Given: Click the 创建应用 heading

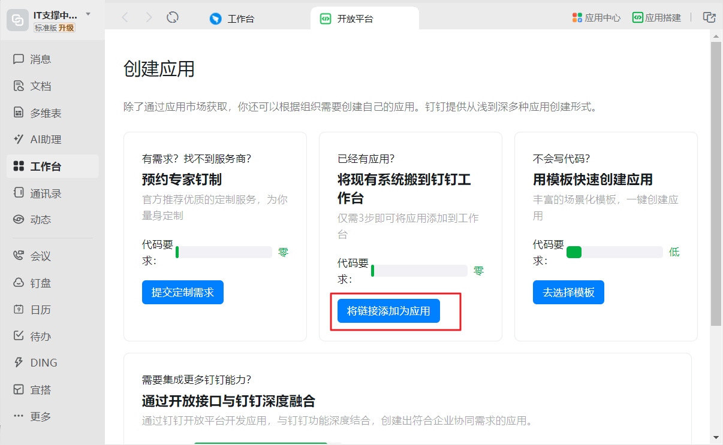Looking at the screenshot, I should tap(159, 69).
